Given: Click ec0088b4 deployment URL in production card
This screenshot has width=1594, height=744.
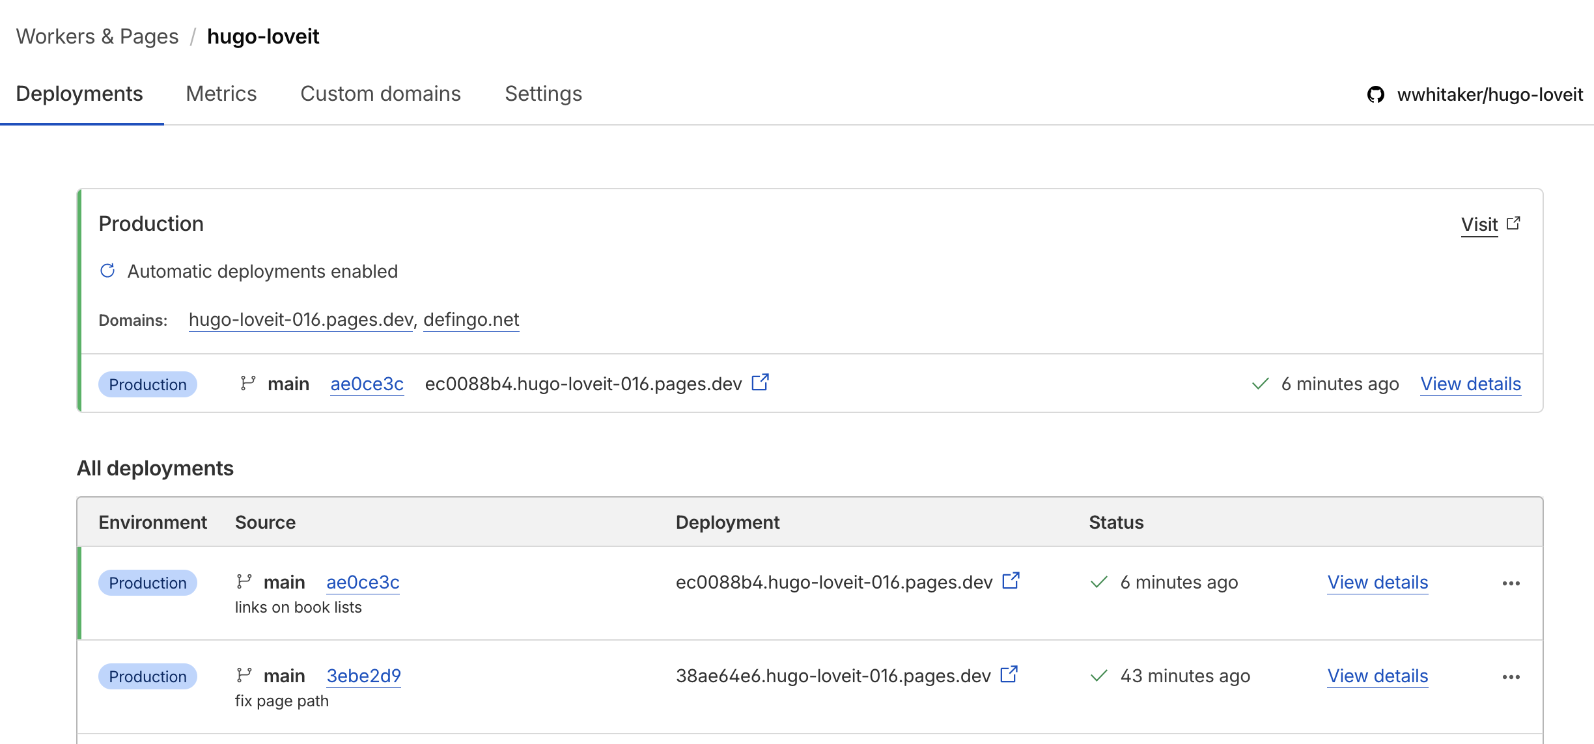Looking at the screenshot, I should (583, 384).
